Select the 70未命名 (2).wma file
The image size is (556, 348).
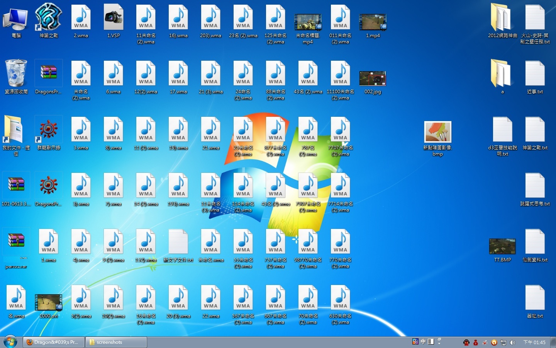(308, 305)
